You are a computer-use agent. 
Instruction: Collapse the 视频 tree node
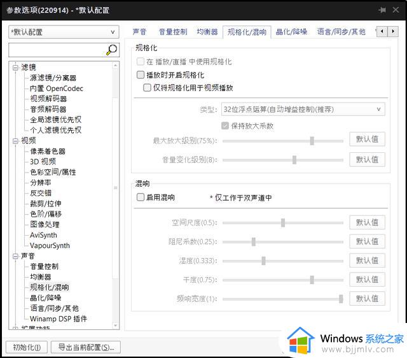(x=15, y=141)
